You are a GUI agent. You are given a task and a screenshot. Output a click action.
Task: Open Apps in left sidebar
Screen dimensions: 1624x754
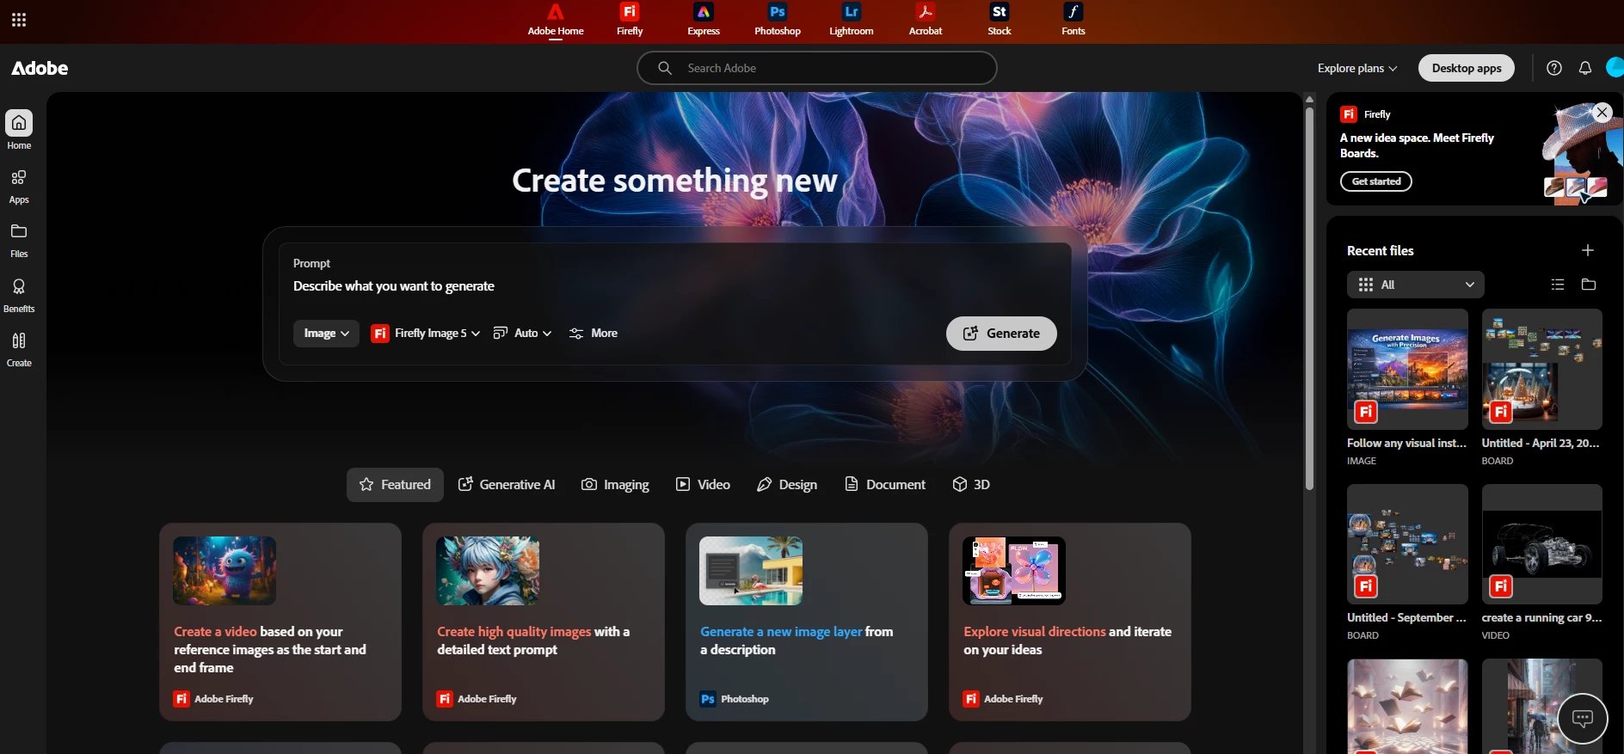click(x=19, y=186)
